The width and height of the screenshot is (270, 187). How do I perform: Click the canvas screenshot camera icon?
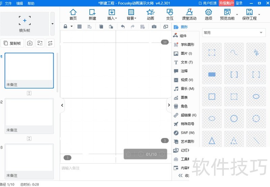pos(154,27)
